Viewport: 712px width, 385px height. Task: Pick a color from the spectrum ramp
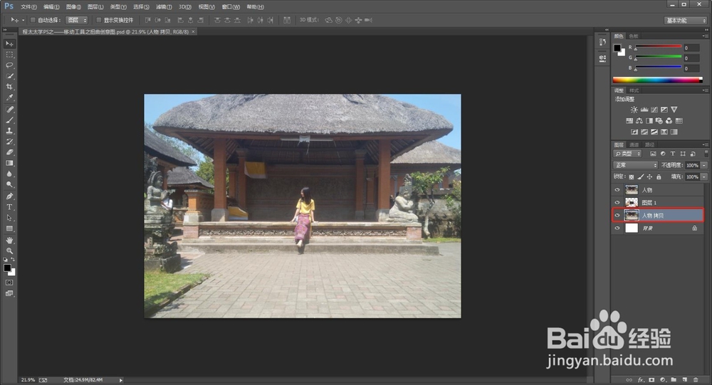tap(657, 80)
